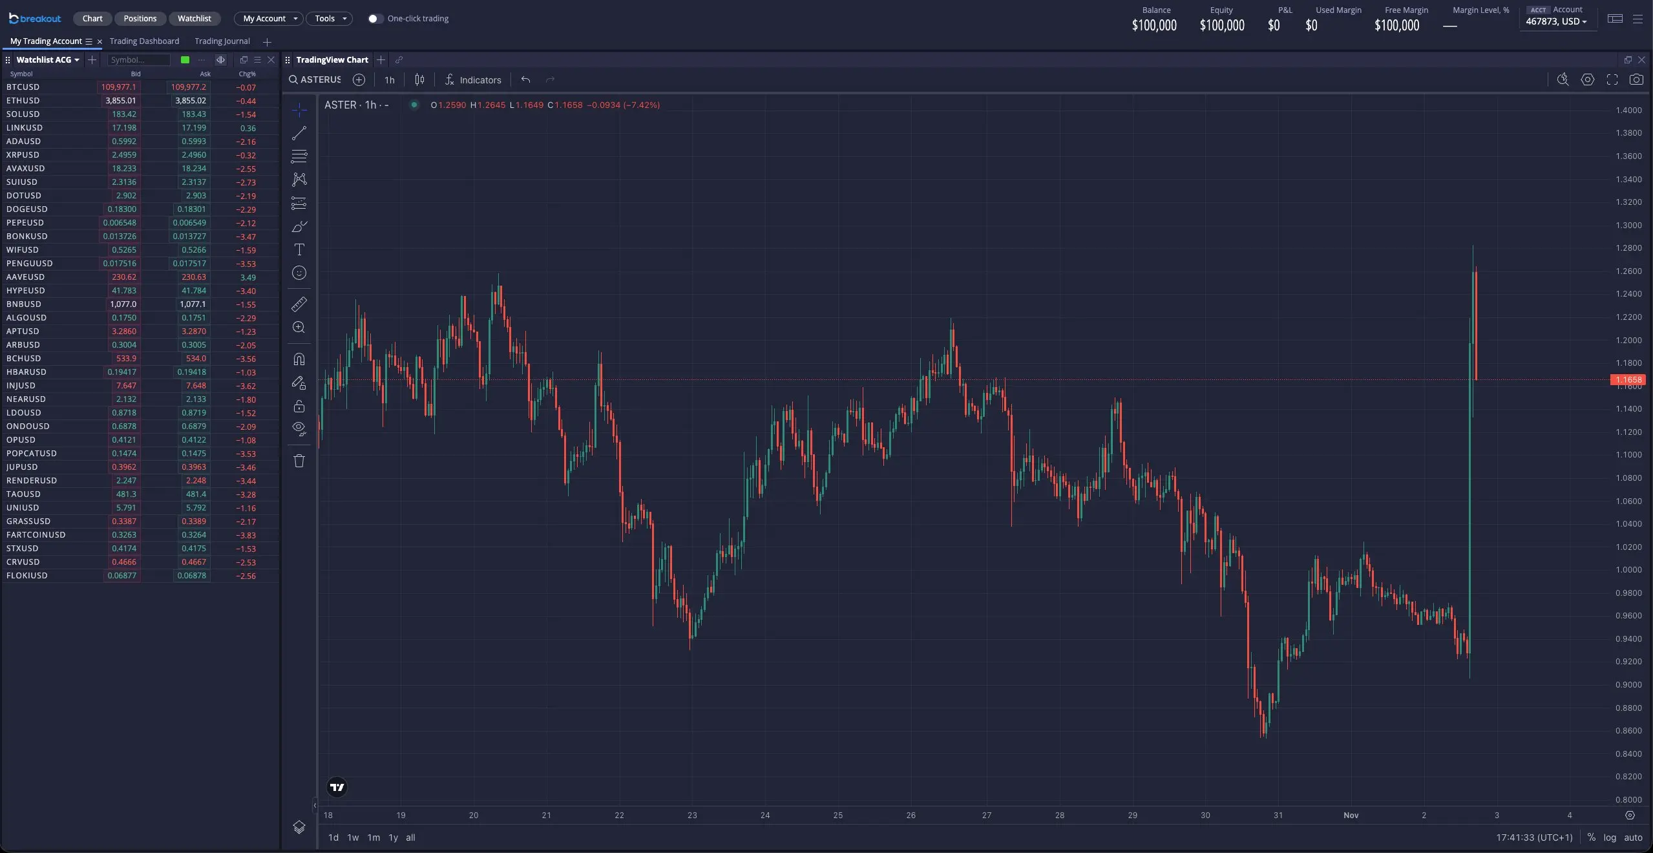Open the Trading Journal tab
This screenshot has width=1653, height=853.
tap(222, 41)
